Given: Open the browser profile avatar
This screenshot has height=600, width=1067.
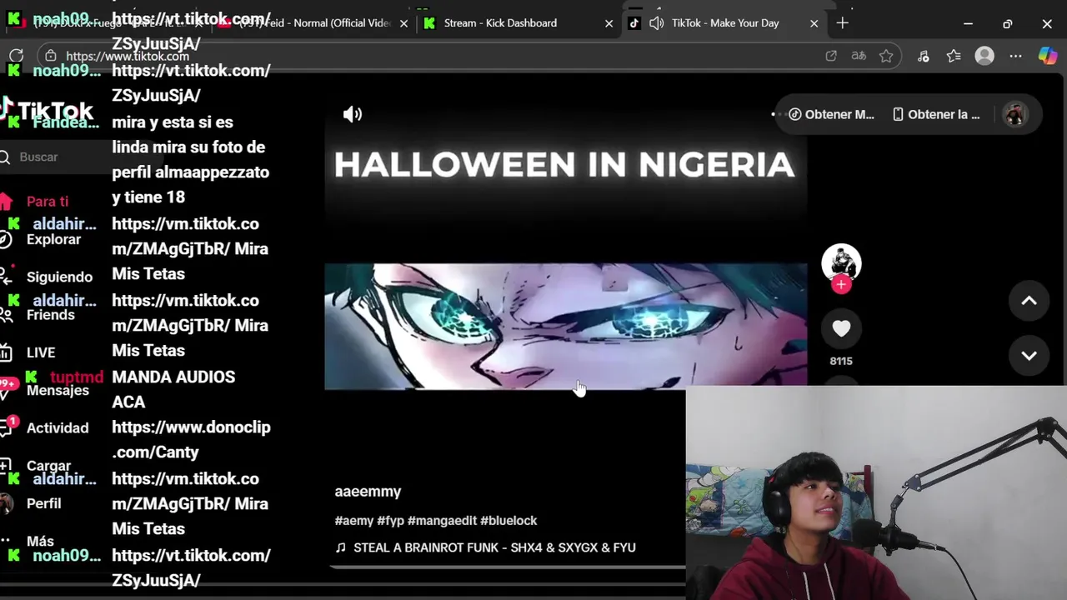Looking at the screenshot, I should (x=984, y=56).
